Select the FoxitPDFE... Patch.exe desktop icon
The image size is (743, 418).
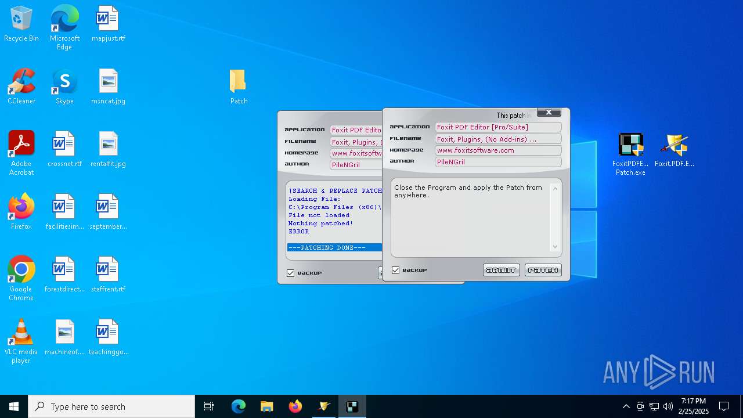point(630,154)
